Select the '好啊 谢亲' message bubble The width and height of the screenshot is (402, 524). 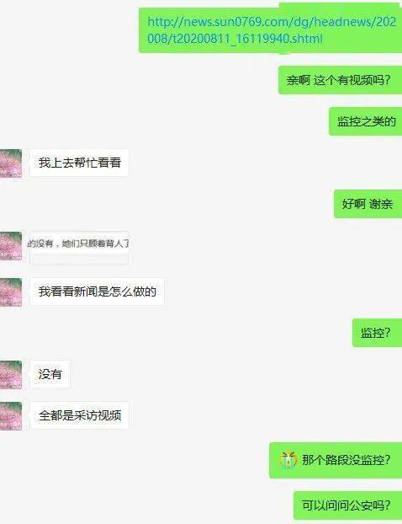coord(368,204)
